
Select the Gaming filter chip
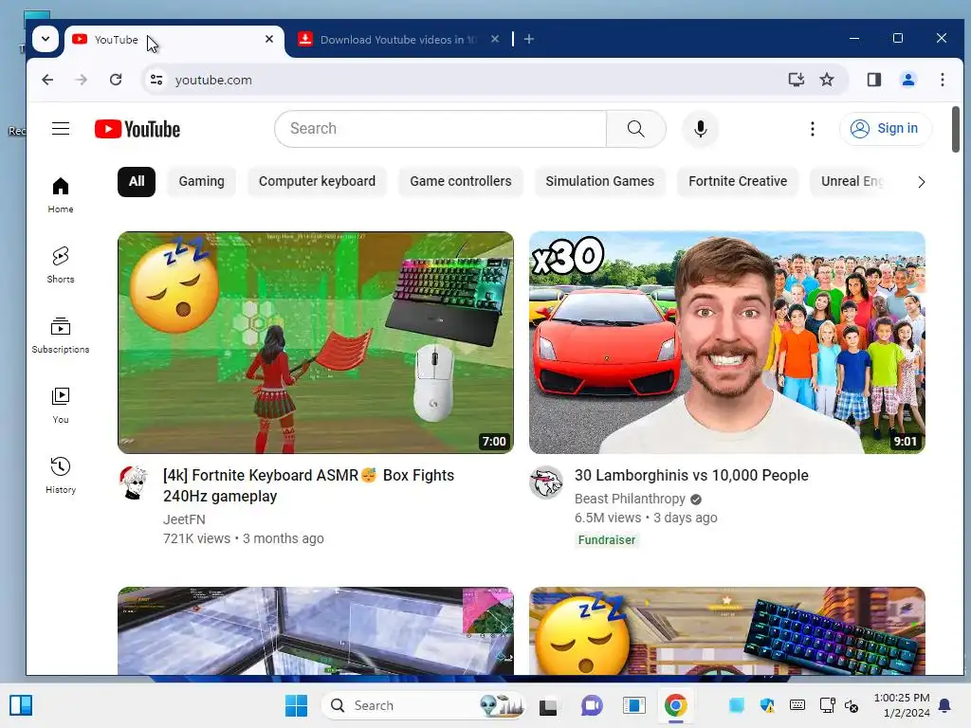tap(201, 181)
